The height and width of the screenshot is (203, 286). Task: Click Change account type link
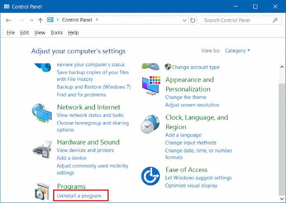coord(196,68)
